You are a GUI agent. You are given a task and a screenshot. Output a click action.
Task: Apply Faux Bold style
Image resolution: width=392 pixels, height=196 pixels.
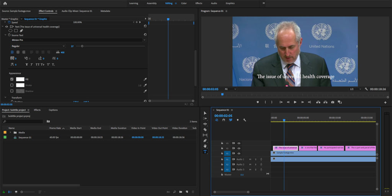click(x=27, y=64)
